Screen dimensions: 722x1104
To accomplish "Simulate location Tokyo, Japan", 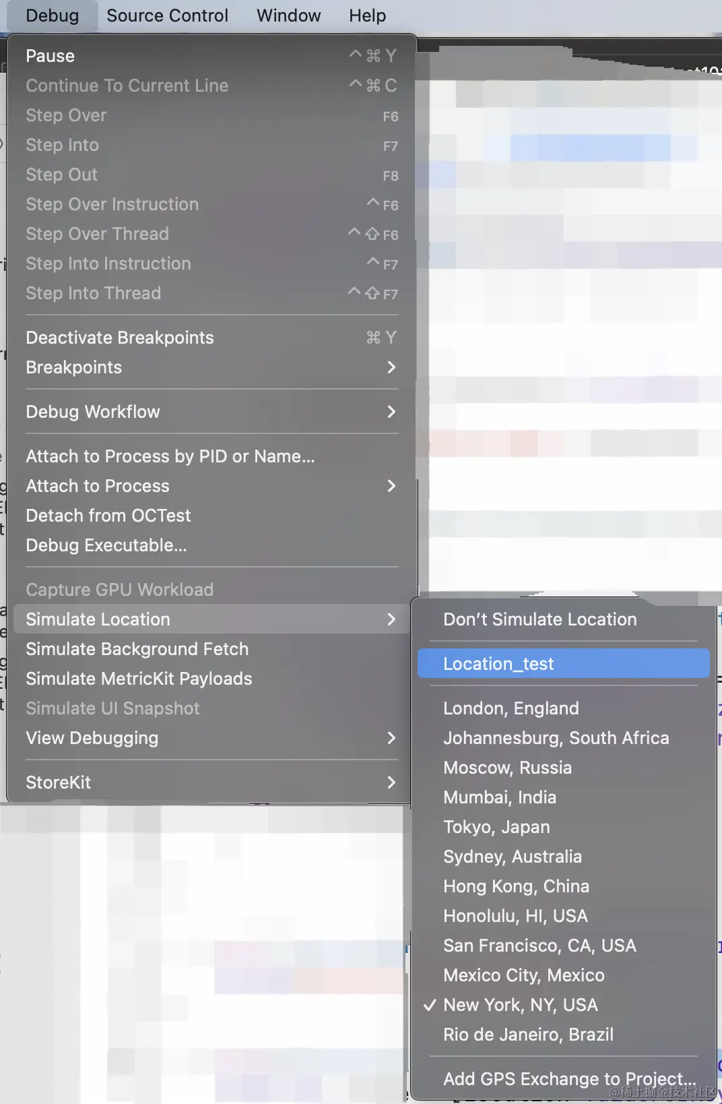I will tap(564, 827).
